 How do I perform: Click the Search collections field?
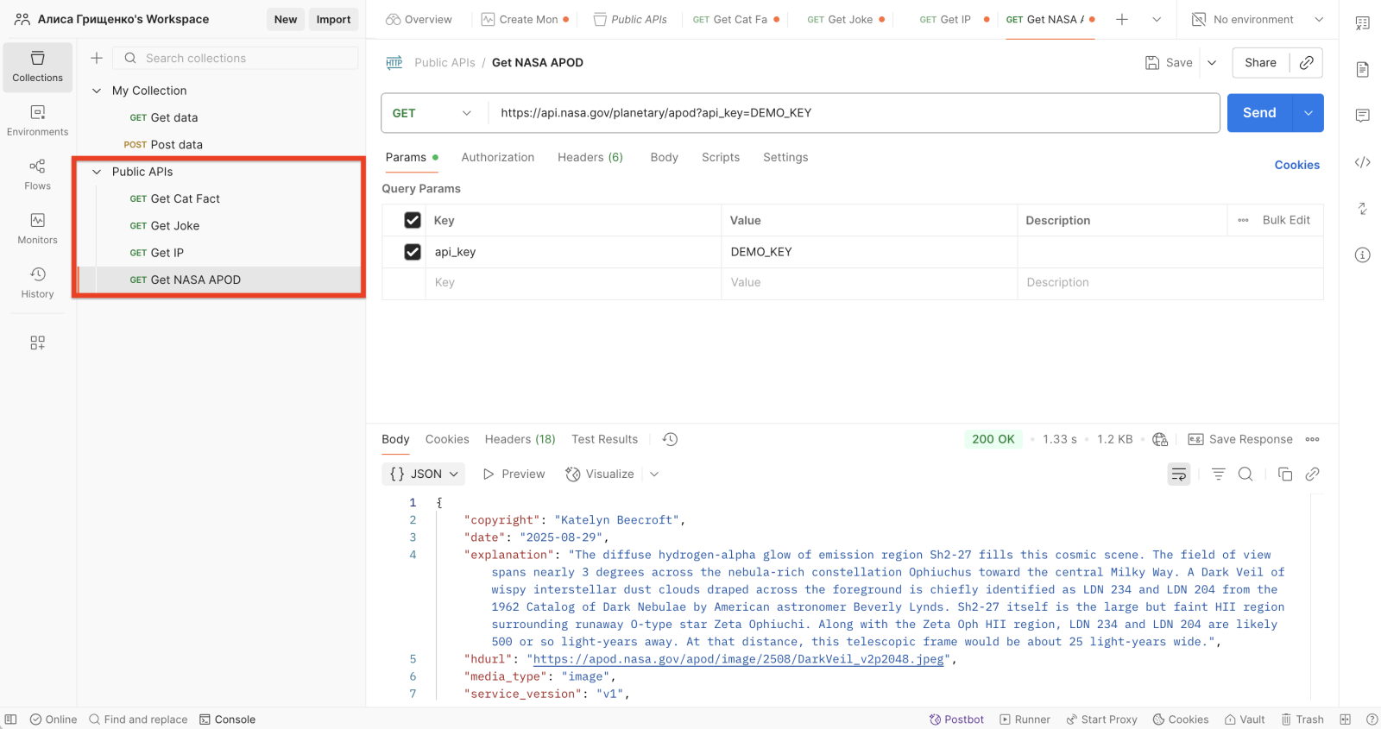pyautogui.click(x=236, y=58)
